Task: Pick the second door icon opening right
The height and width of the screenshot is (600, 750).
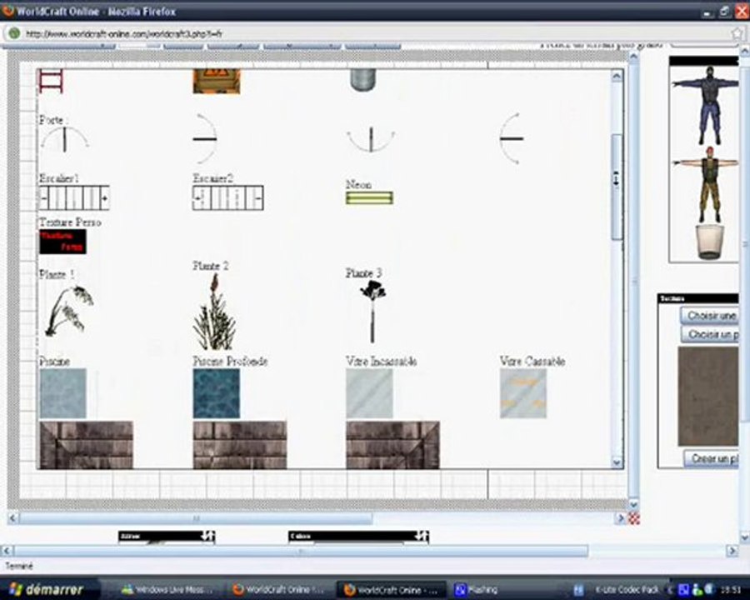Action: 205,139
